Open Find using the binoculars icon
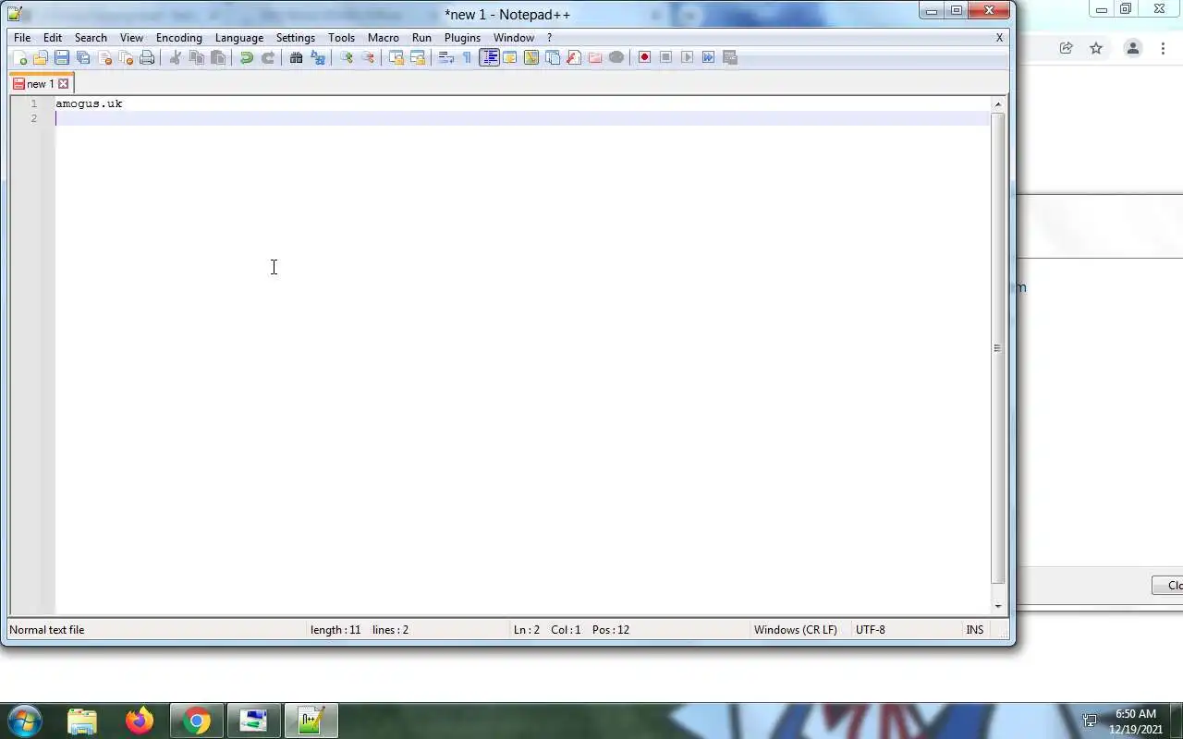1183x739 pixels. tap(296, 57)
